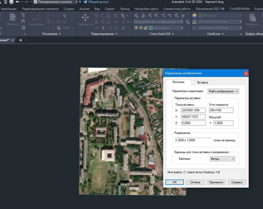Click the Rotate tool icon
Screen dimensions: 263x209
point(103,16)
